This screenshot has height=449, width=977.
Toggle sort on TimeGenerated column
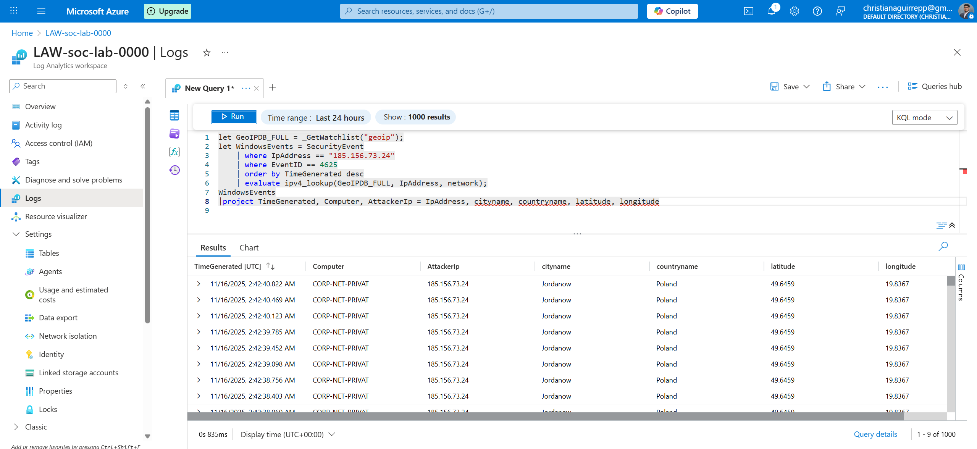tap(270, 266)
